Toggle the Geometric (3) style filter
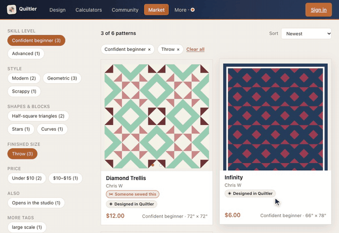Screen dimensions: 339x233 point(62,78)
